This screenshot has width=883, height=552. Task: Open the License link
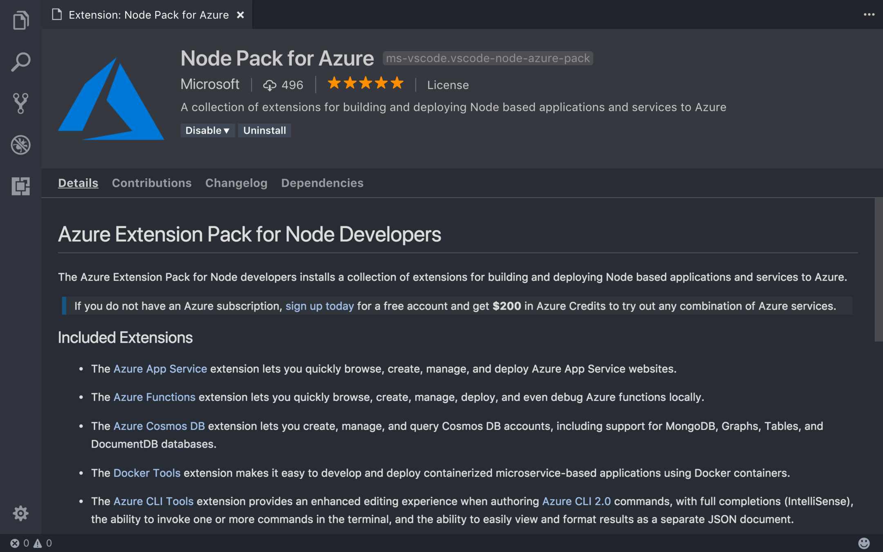tap(448, 85)
